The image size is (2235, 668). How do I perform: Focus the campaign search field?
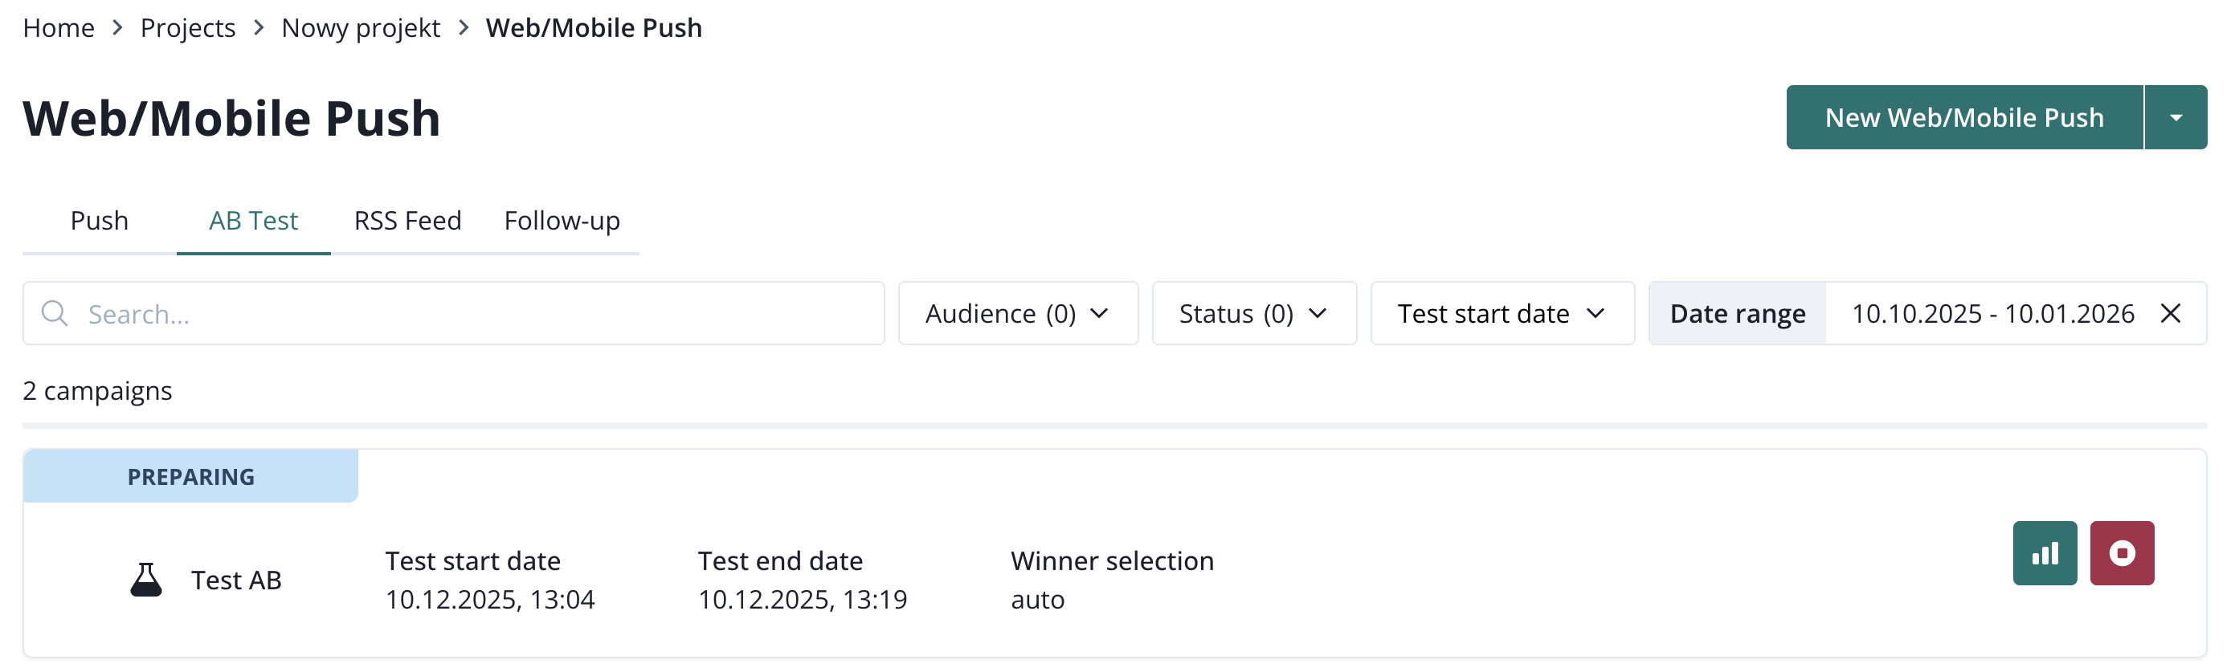[x=477, y=313]
